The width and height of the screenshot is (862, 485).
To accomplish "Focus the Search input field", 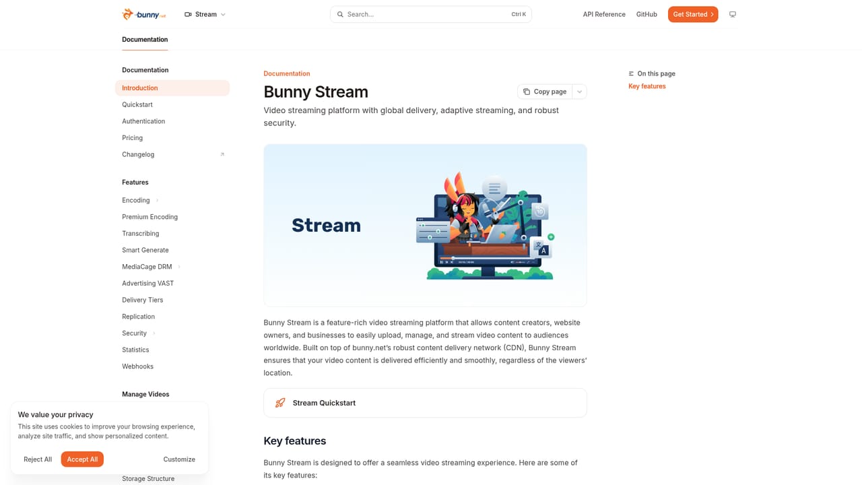I will coord(431,14).
